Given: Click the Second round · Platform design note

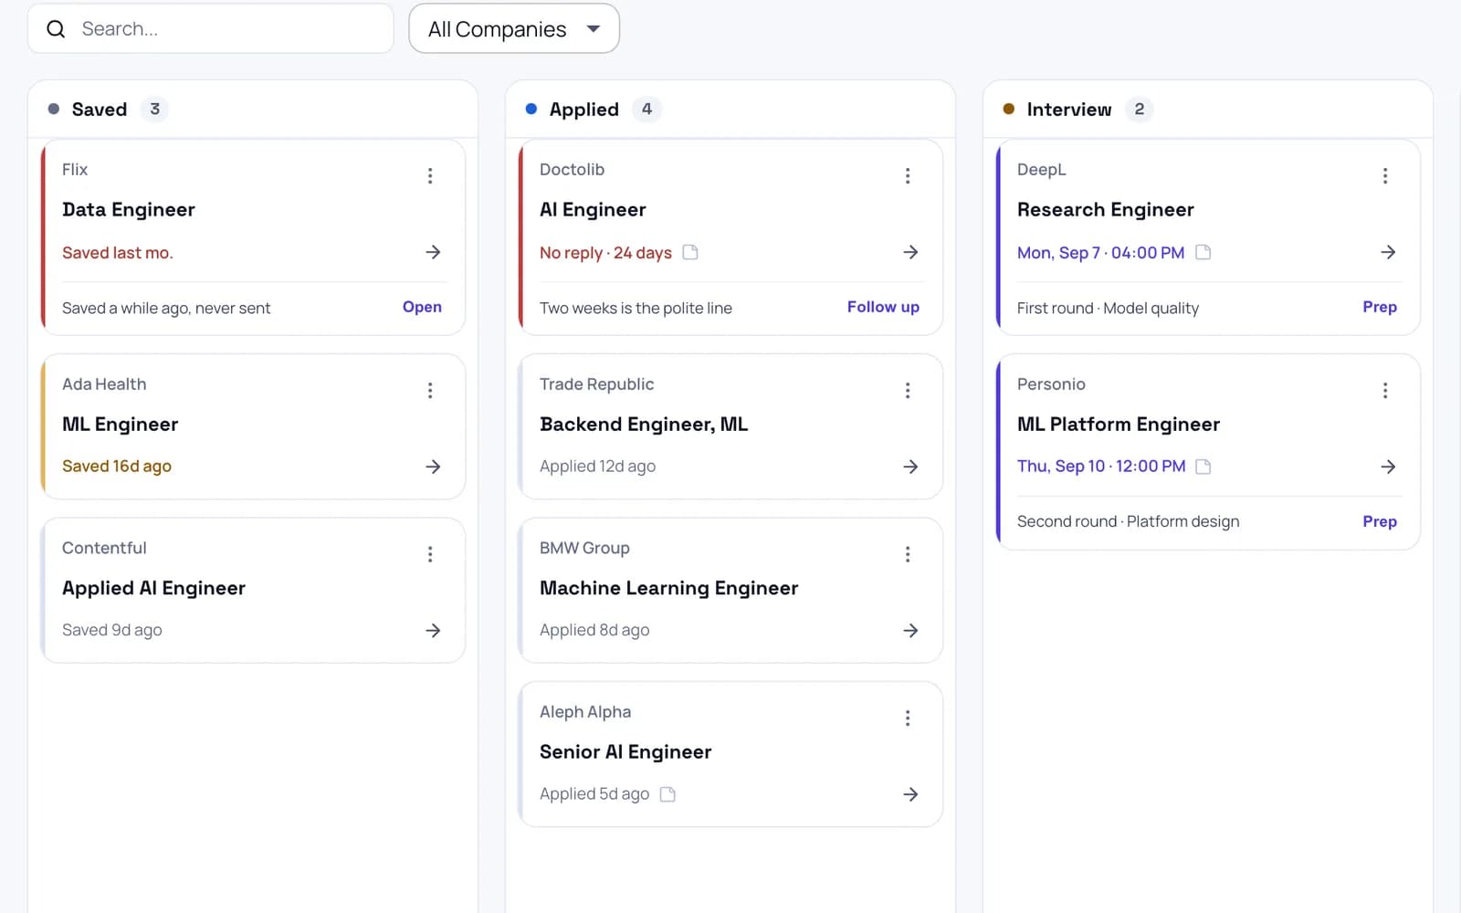Looking at the screenshot, I should tap(1128, 522).
